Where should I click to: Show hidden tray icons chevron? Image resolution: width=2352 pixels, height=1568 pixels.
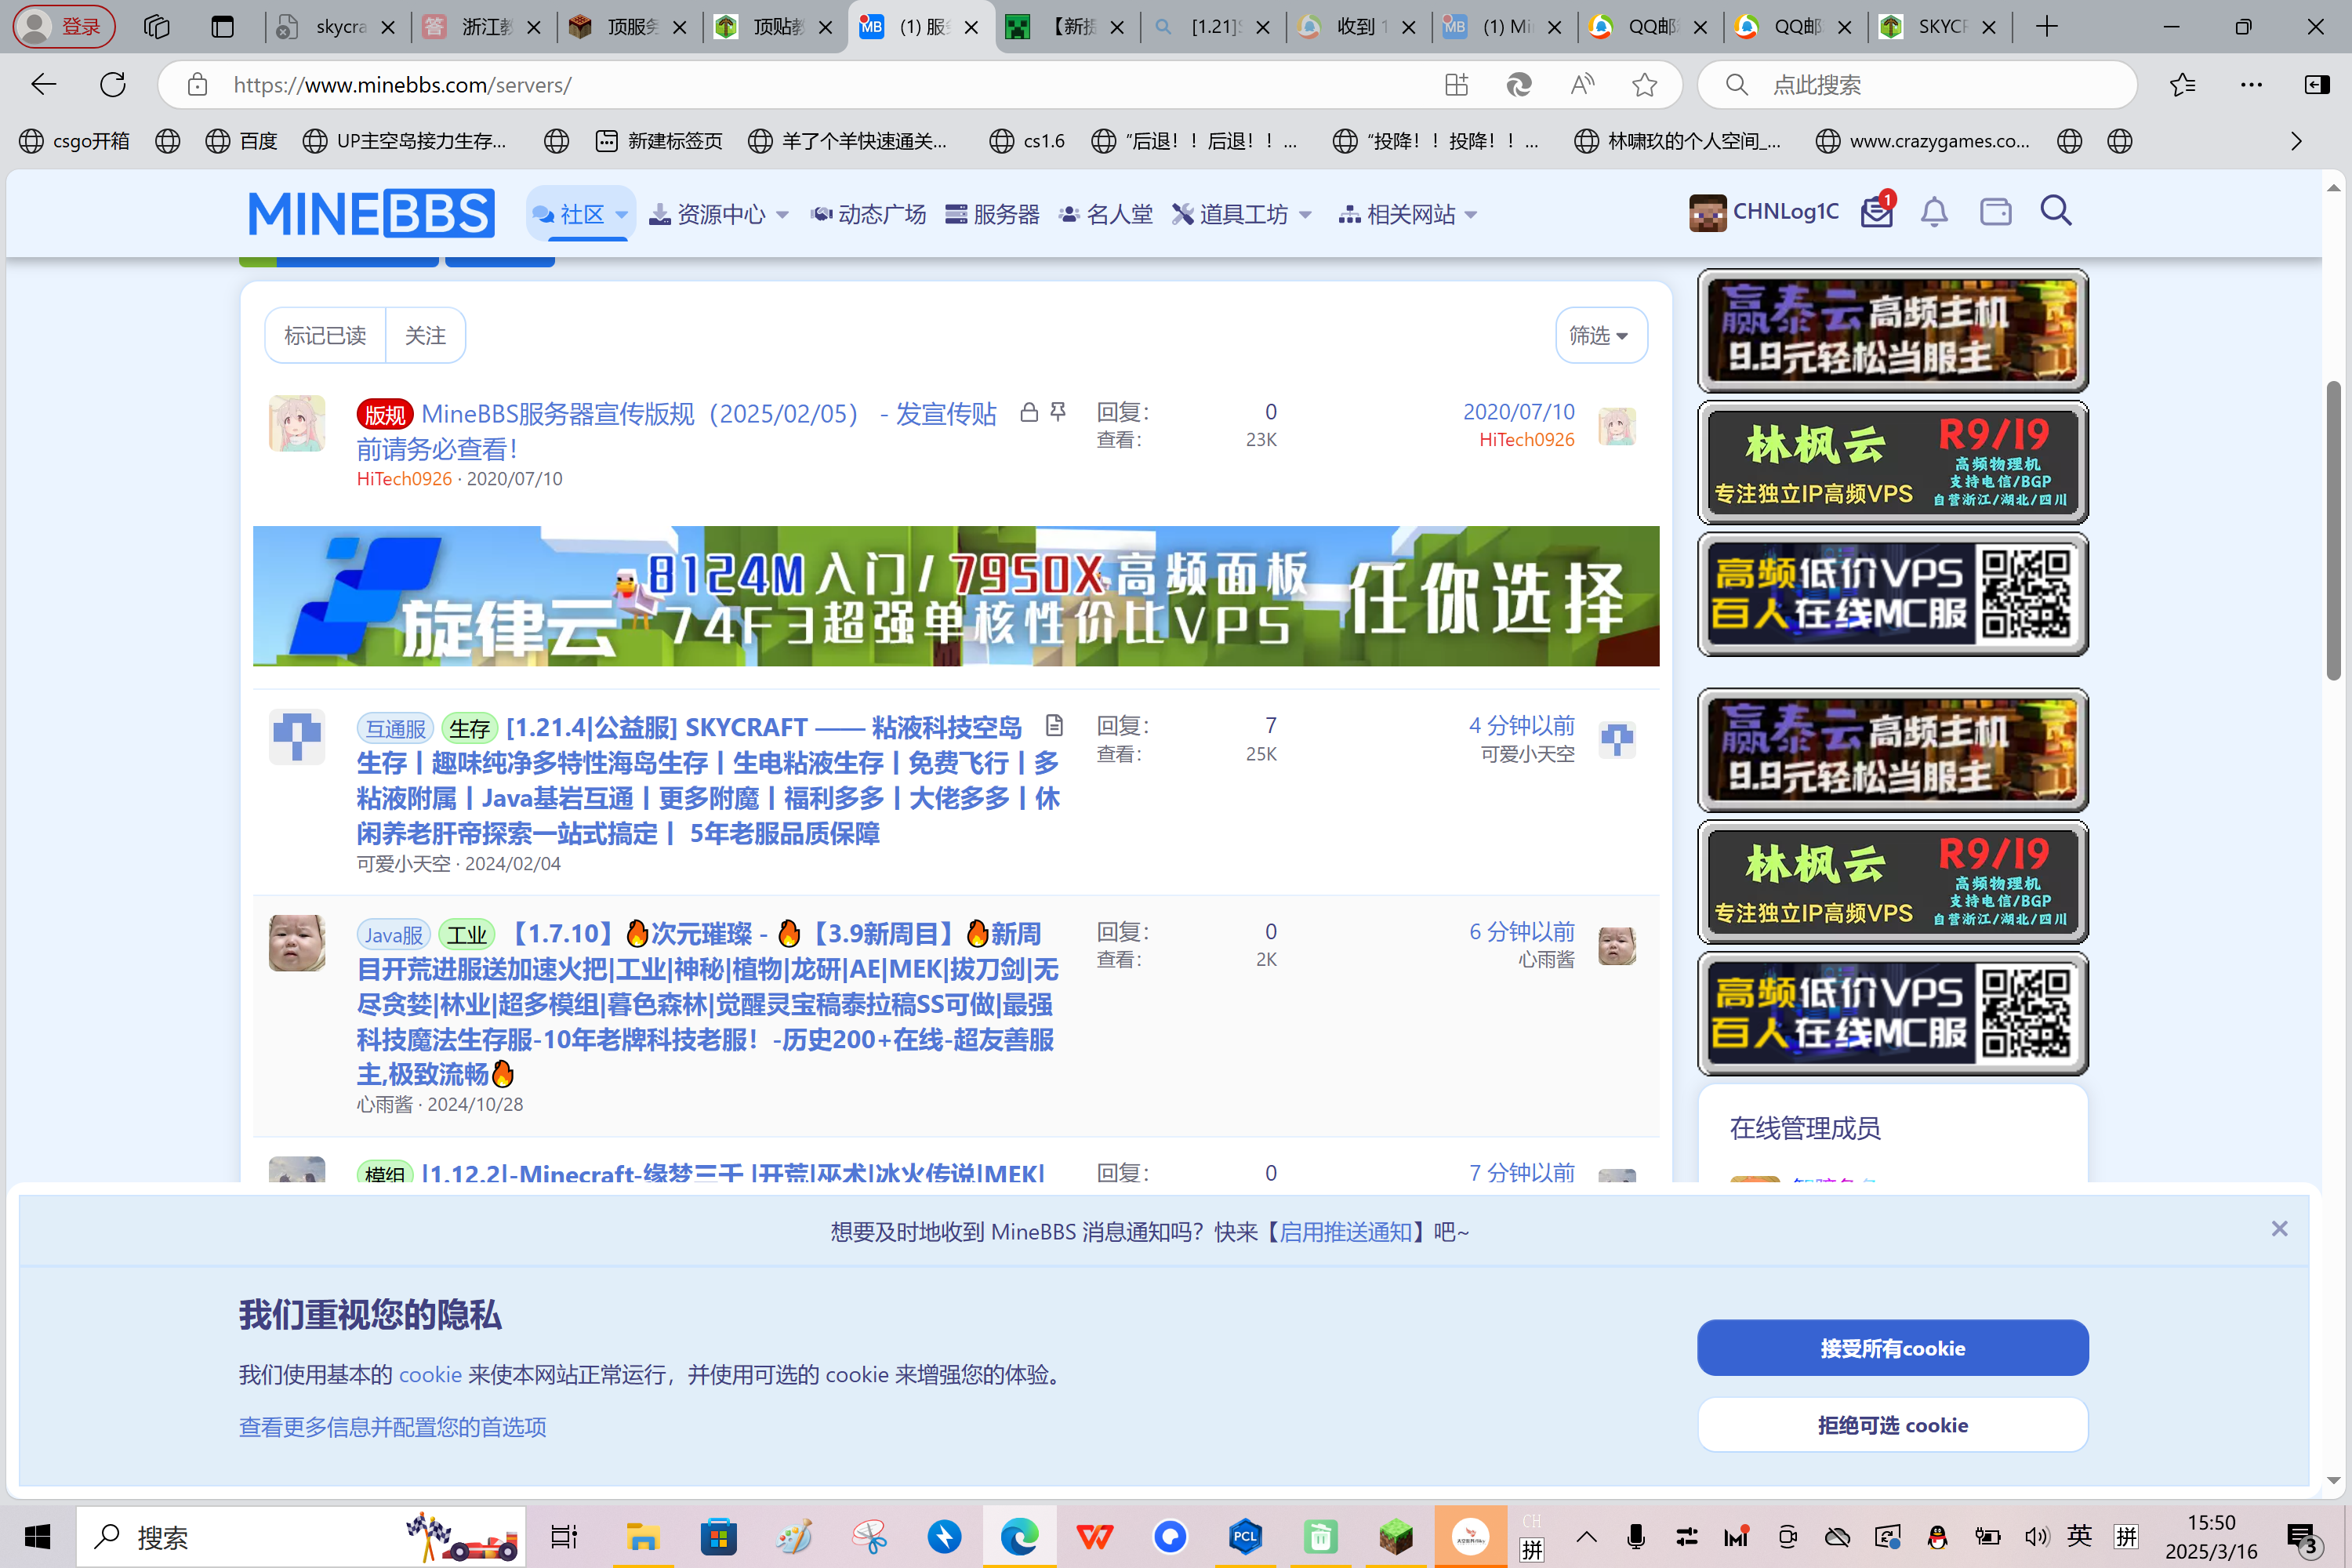coord(1586,1537)
